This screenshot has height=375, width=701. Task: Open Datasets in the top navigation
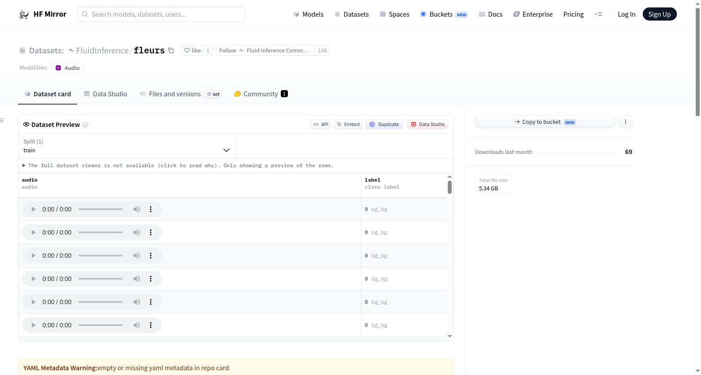(x=352, y=14)
